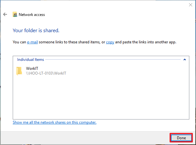Select the WorkIT item name
Image resolution: width=196 pixels, height=145 pixels.
(32, 69)
